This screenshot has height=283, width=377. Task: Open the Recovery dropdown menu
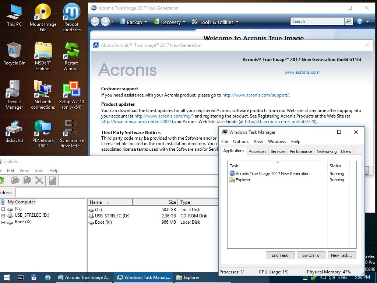(x=169, y=22)
